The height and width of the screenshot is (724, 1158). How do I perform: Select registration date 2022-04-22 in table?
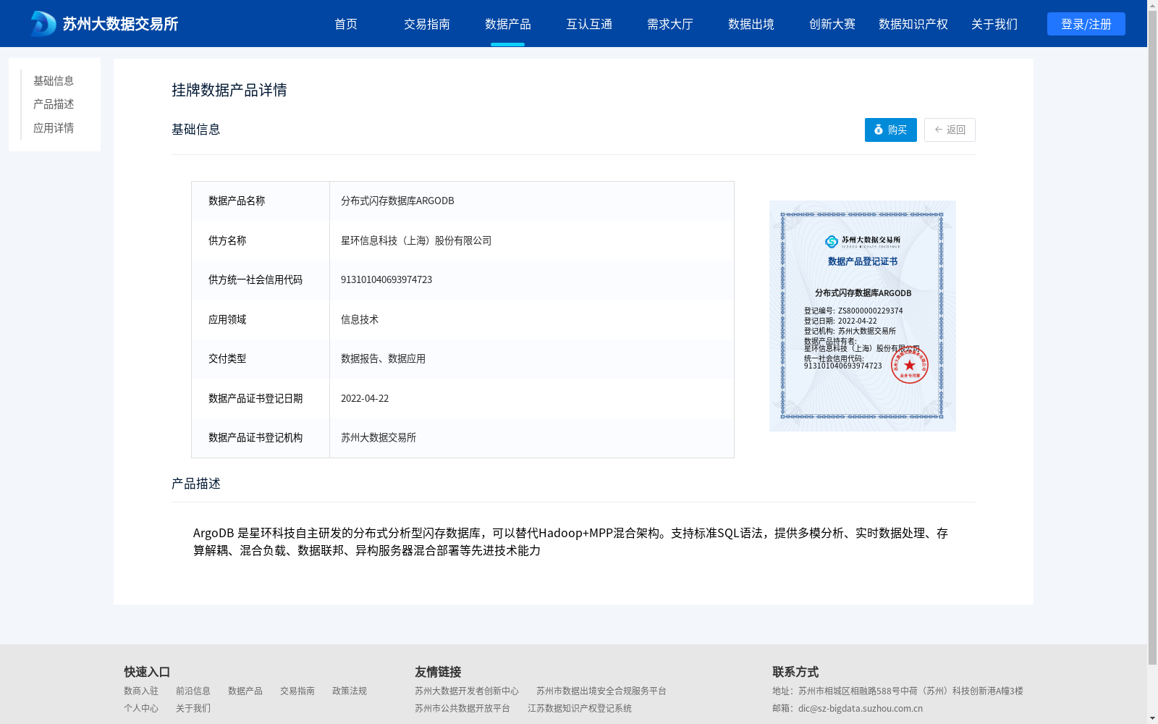tap(365, 398)
